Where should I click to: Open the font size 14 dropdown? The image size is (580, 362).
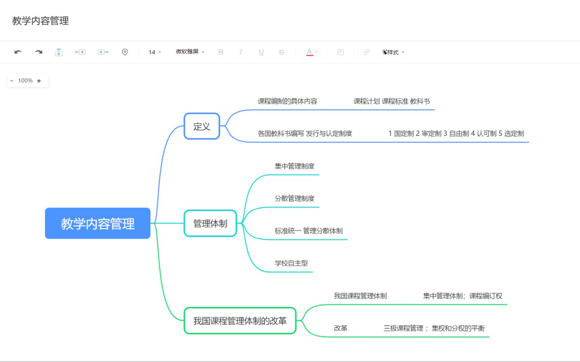click(x=155, y=52)
